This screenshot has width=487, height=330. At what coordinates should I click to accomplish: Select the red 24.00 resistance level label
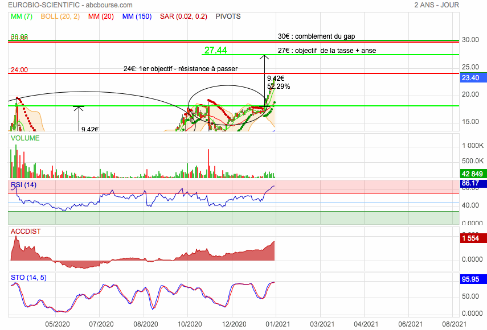click(x=19, y=70)
